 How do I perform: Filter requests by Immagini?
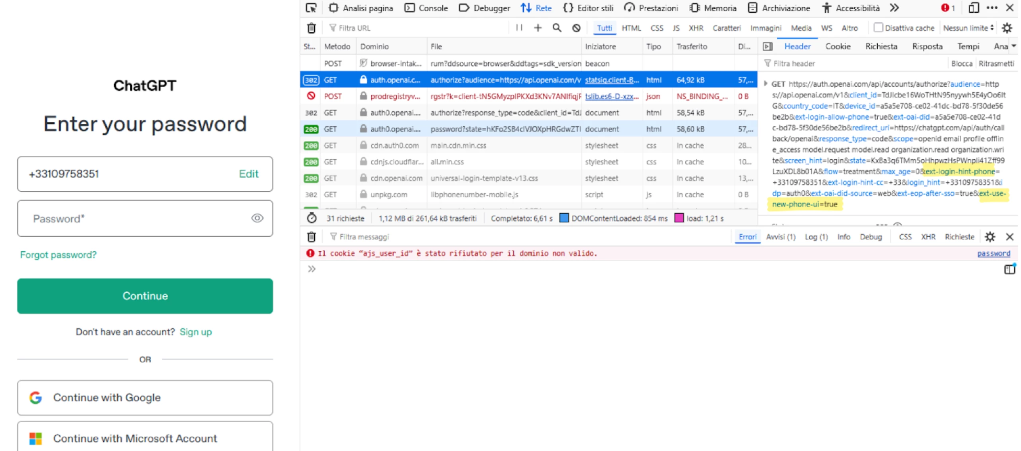point(766,28)
